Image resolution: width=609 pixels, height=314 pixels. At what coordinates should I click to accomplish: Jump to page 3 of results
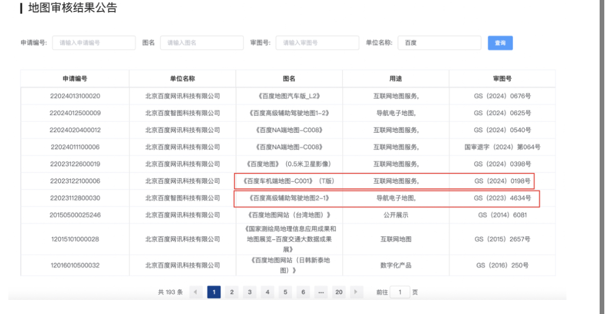coord(249,292)
